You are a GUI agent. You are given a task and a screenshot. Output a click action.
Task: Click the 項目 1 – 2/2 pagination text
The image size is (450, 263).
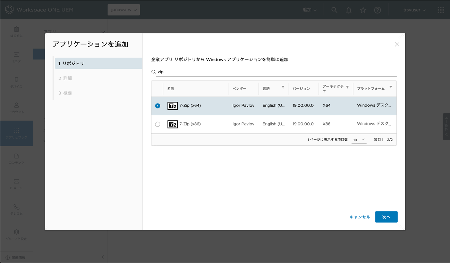383,140
